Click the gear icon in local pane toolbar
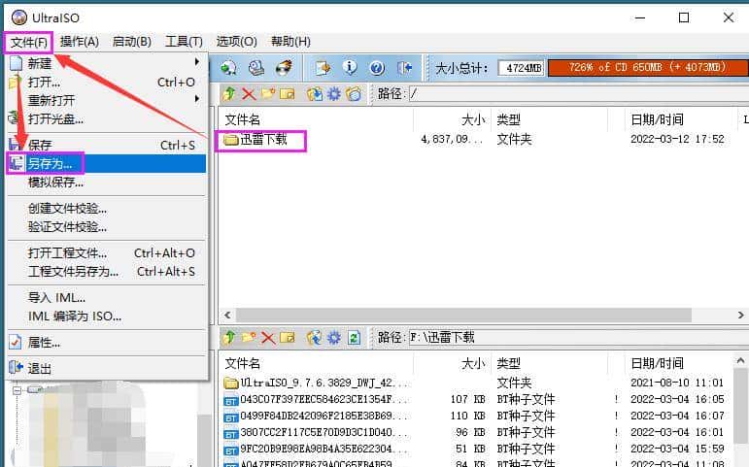749x467 pixels. pyautogui.click(x=334, y=338)
